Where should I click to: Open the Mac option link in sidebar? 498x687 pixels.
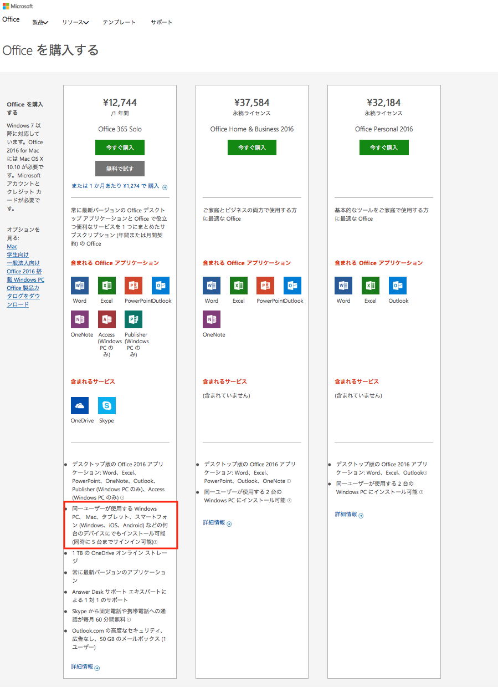tap(12, 246)
